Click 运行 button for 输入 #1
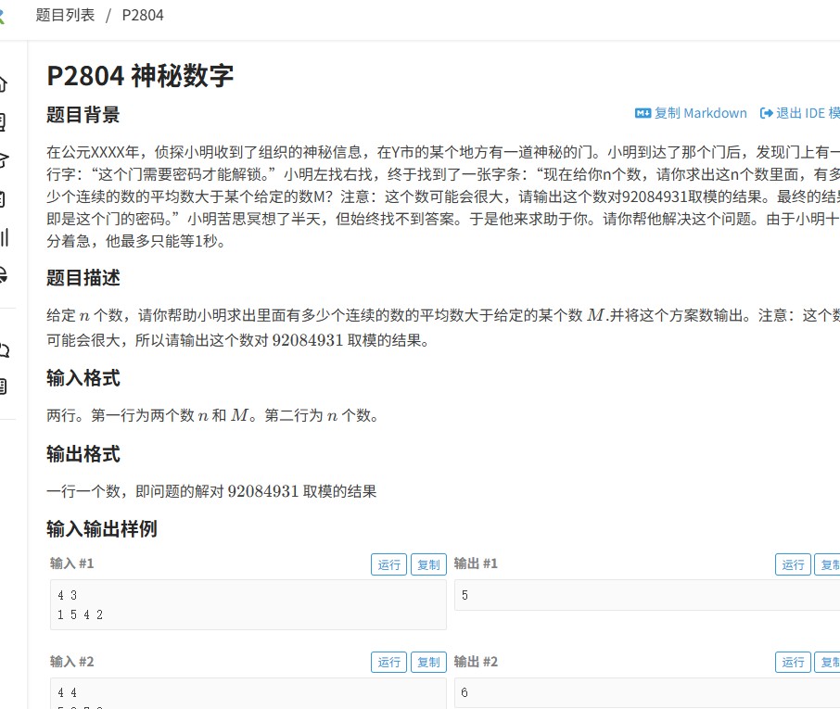This screenshot has height=709, width=840. 388,564
